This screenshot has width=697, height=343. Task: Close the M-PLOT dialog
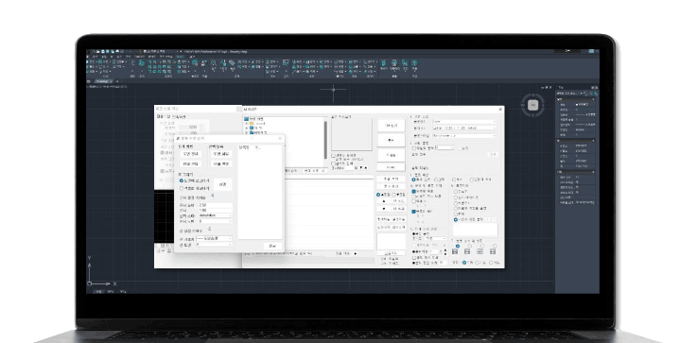[x=500, y=110]
